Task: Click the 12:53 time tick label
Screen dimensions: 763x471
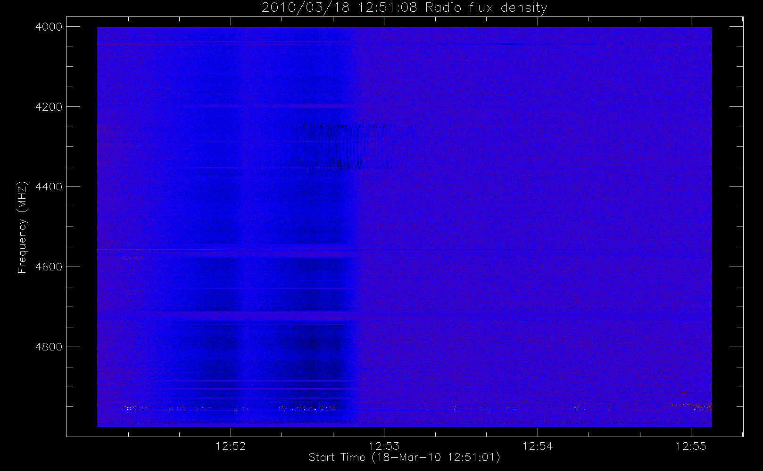Action: [x=384, y=446]
